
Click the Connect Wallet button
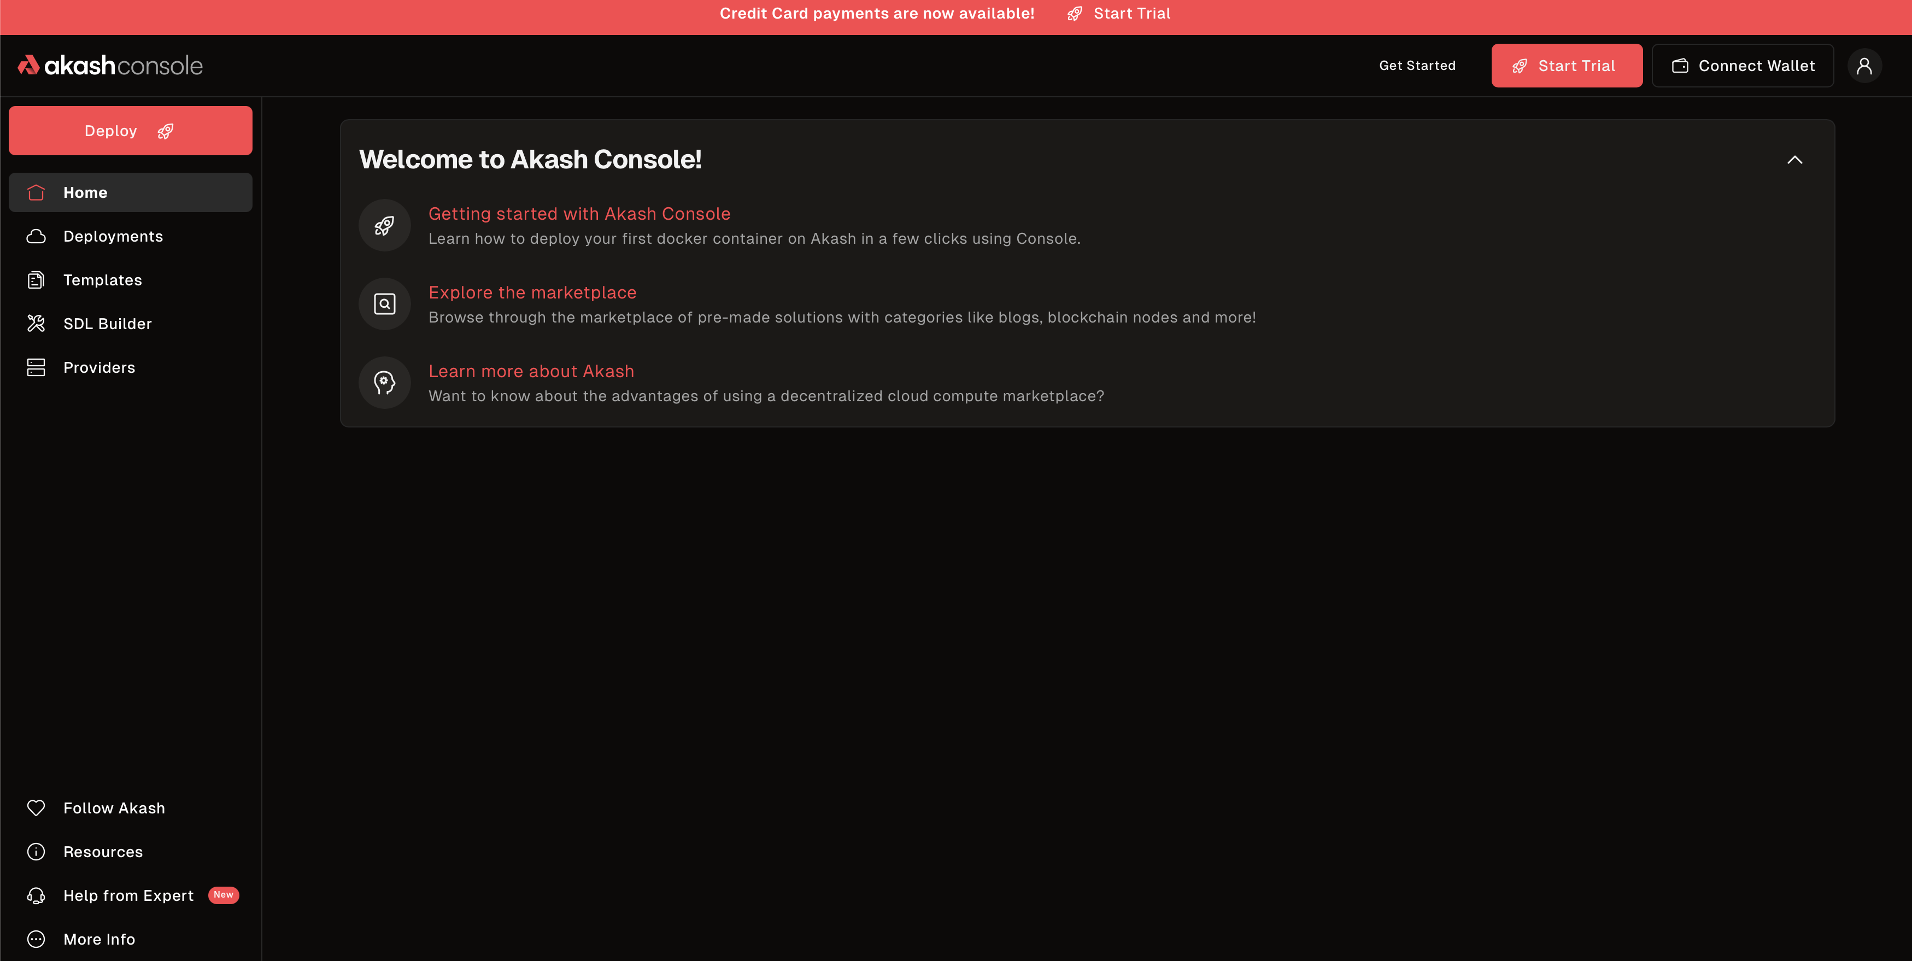coord(1743,65)
